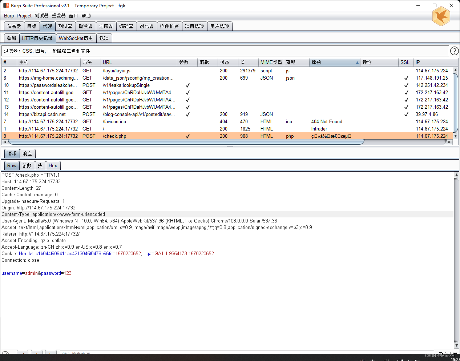Switch to the WebSocket历史 tab
Viewport: 460px width, 361px height.
(x=76, y=38)
